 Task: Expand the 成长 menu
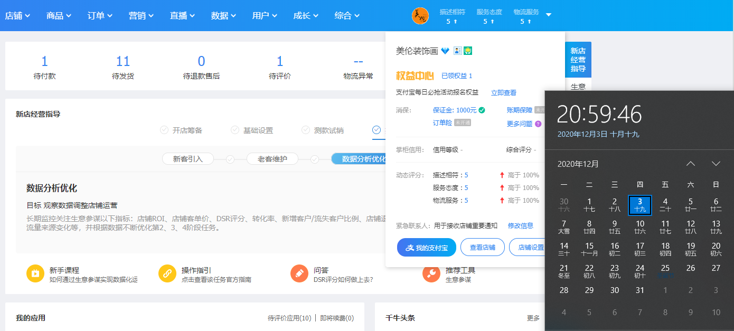point(306,15)
